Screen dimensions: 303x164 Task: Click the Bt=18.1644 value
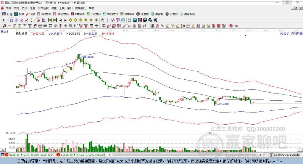click(x=108, y=33)
